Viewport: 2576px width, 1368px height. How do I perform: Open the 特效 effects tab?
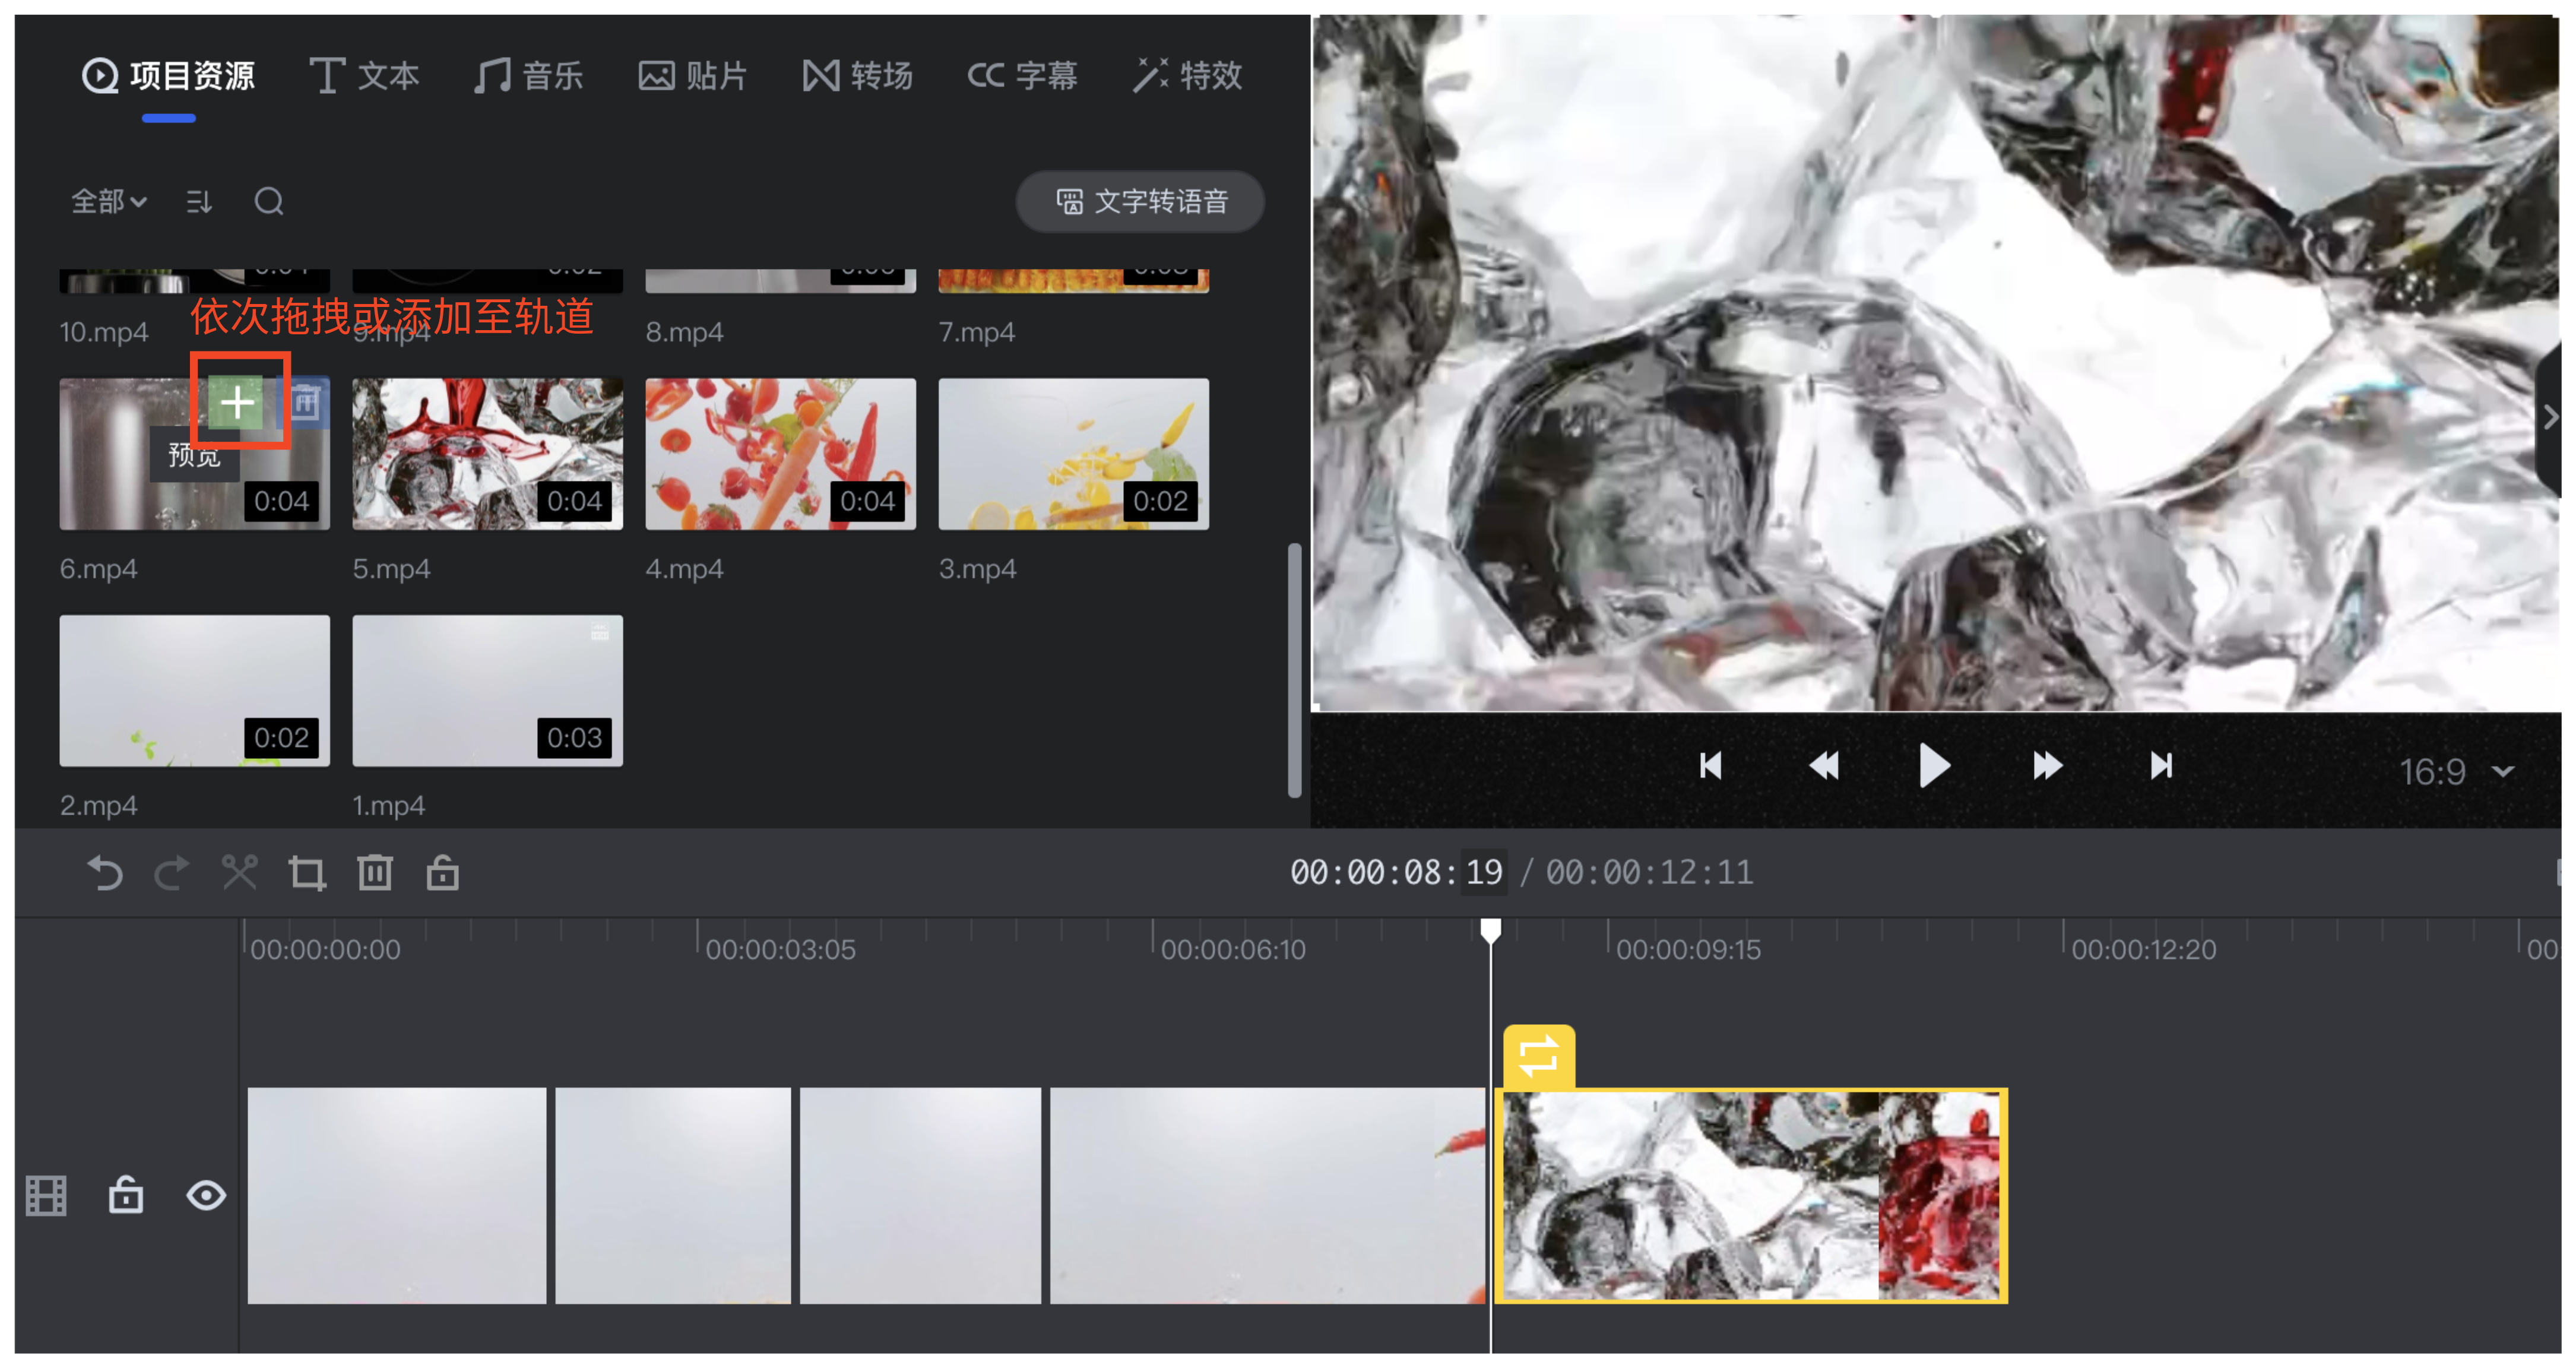click(x=1187, y=75)
